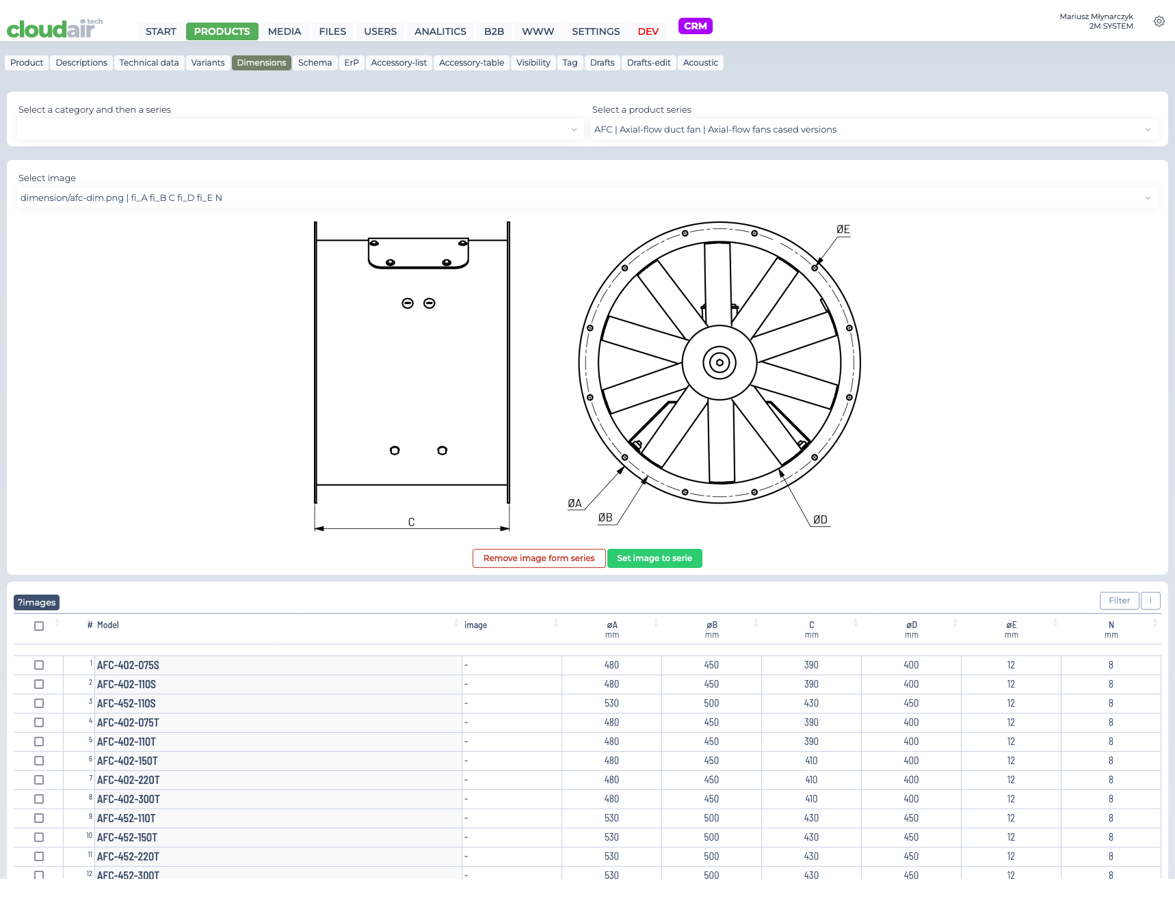Viewport: 1175px width, 909px height.
Task: Go to the START menu
Action: click(x=161, y=31)
